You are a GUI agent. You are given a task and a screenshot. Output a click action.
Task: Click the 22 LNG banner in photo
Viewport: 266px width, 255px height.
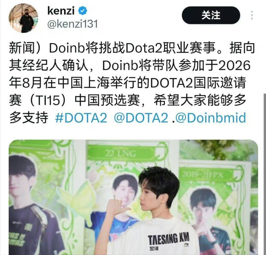click(121, 154)
